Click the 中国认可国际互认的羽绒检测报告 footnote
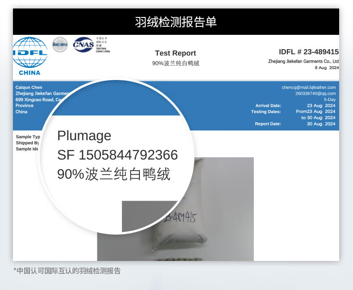This screenshot has width=353, height=290. 67,271
